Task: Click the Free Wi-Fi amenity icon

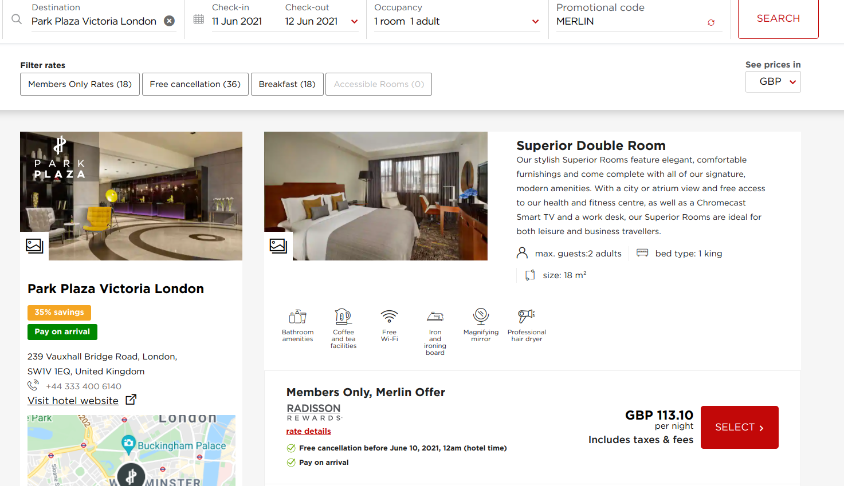Action: (x=389, y=316)
